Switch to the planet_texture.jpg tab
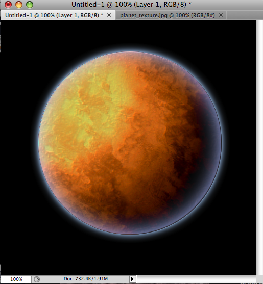 [168, 15]
